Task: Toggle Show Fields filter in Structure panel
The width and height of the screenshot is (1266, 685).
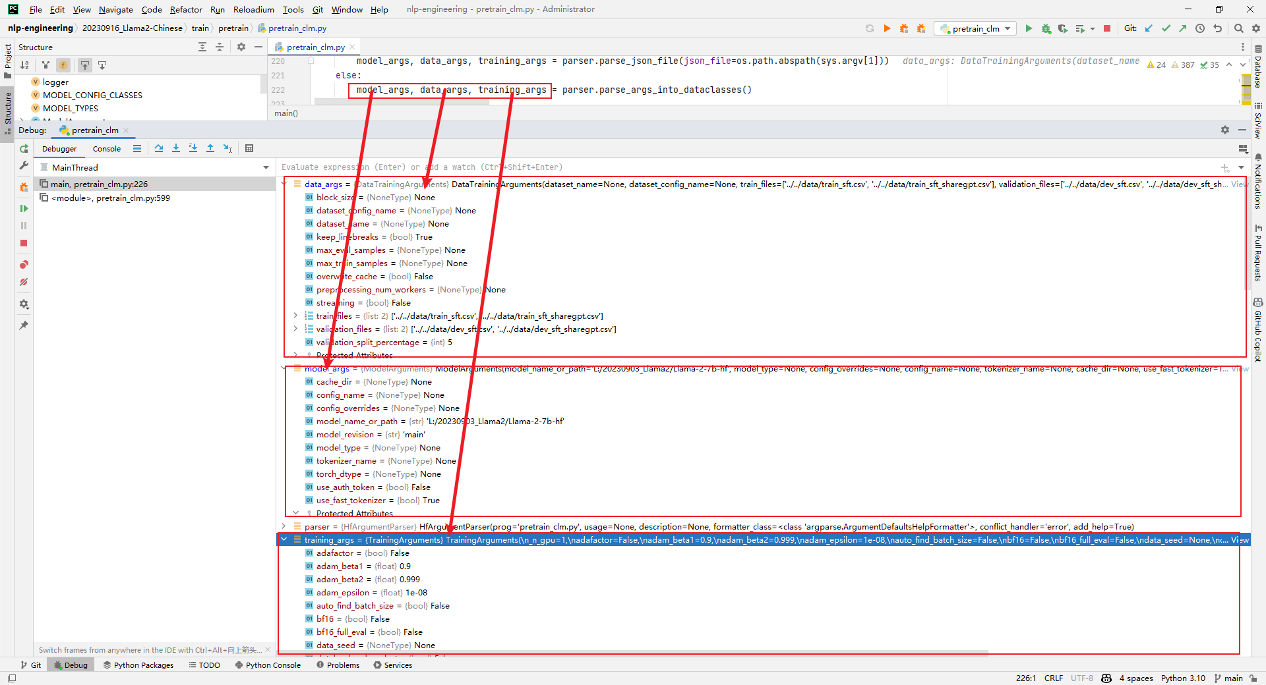Action: coord(63,65)
